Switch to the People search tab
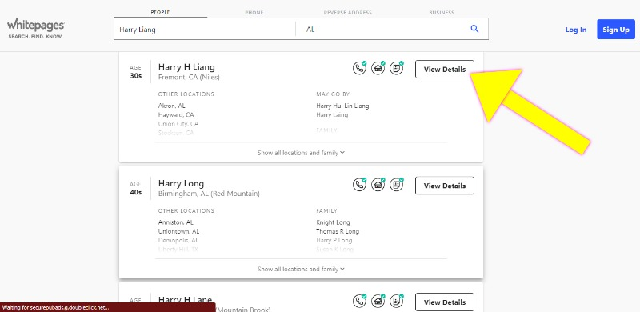 161,12
